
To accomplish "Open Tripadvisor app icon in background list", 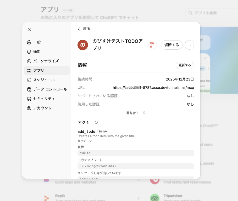I will tap(155, 198).
